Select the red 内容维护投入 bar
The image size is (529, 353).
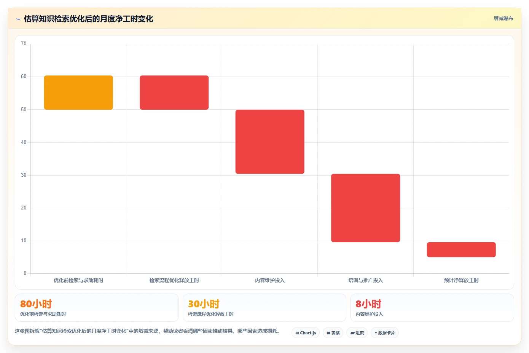point(270,142)
